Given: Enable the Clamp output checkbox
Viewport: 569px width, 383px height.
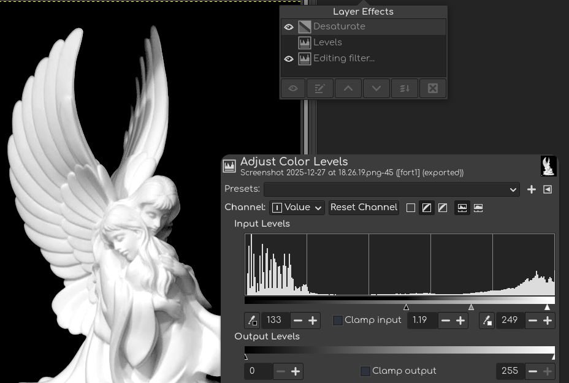Looking at the screenshot, I should 365,371.
